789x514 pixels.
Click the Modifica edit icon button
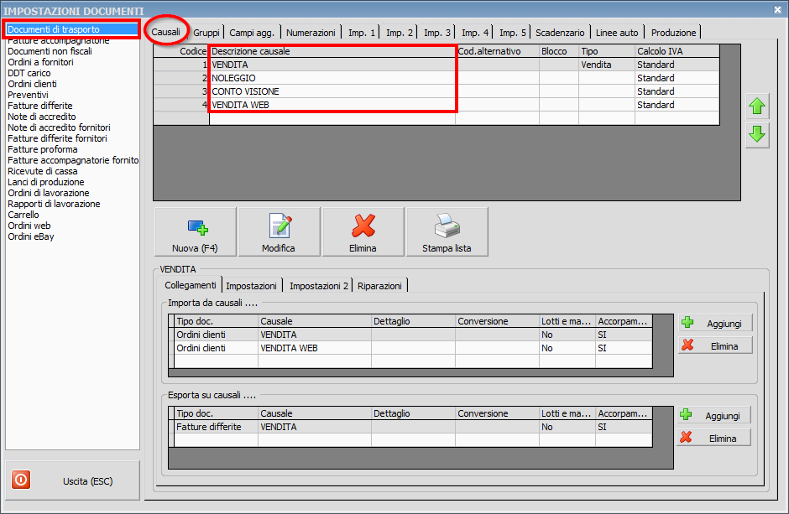click(x=279, y=232)
